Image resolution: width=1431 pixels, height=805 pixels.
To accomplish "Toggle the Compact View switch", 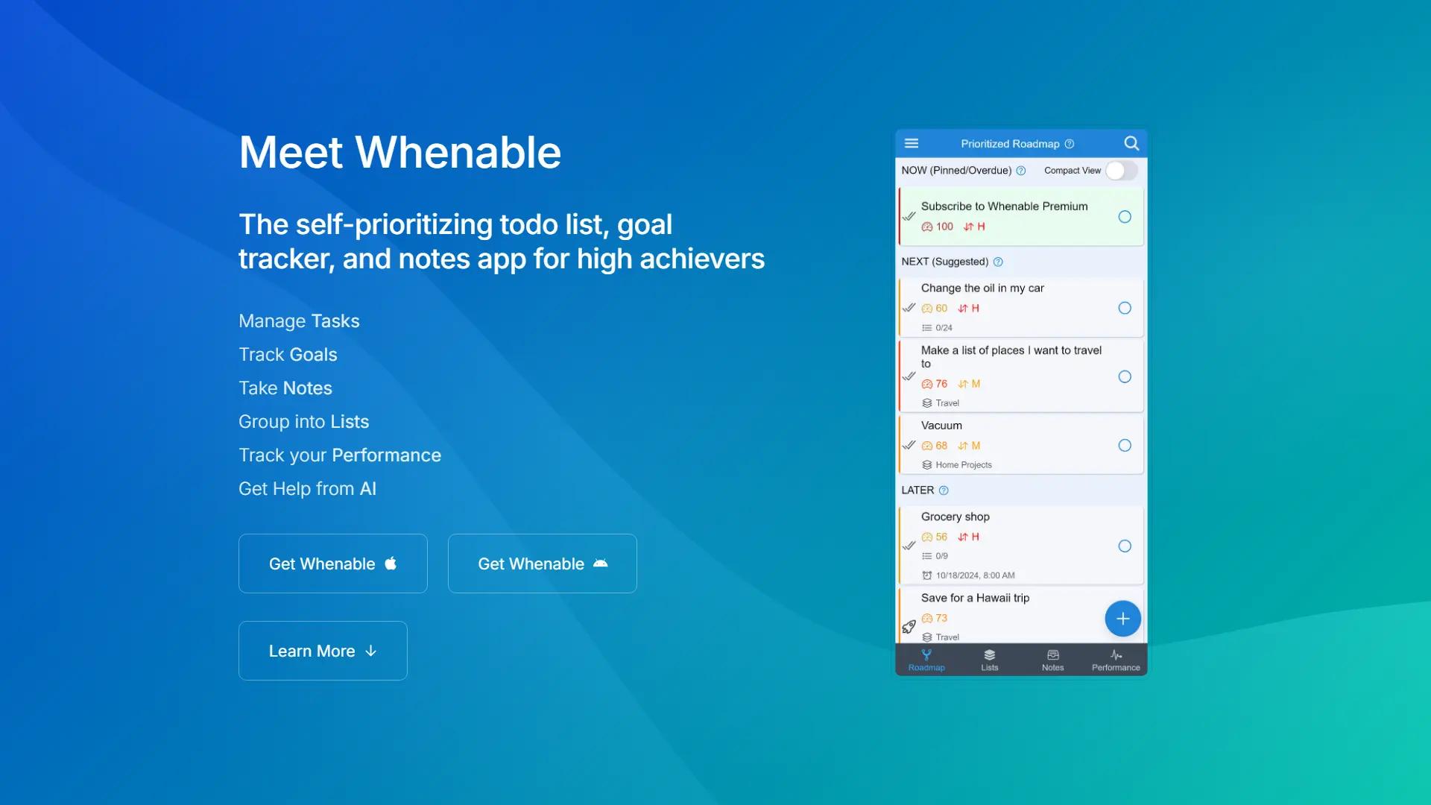I will click(1122, 171).
